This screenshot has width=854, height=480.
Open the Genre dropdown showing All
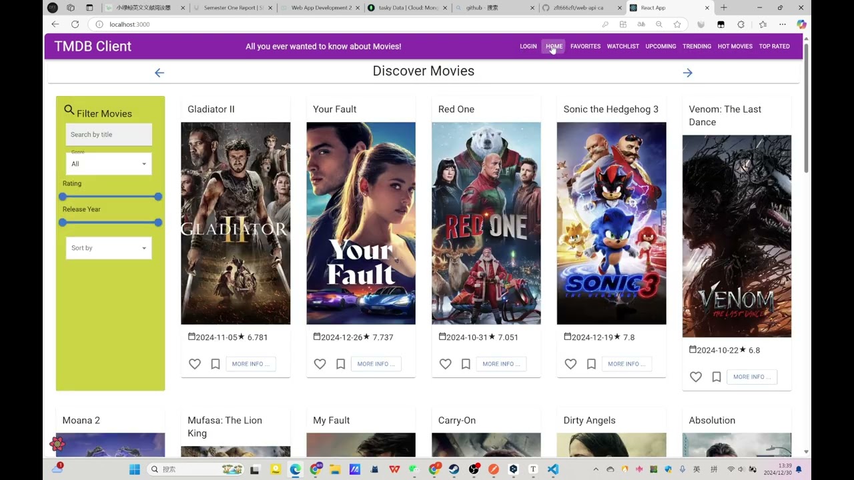pos(109,164)
